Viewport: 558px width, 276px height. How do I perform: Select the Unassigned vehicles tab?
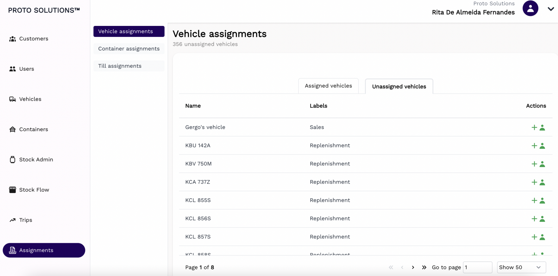click(x=399, y=86)
